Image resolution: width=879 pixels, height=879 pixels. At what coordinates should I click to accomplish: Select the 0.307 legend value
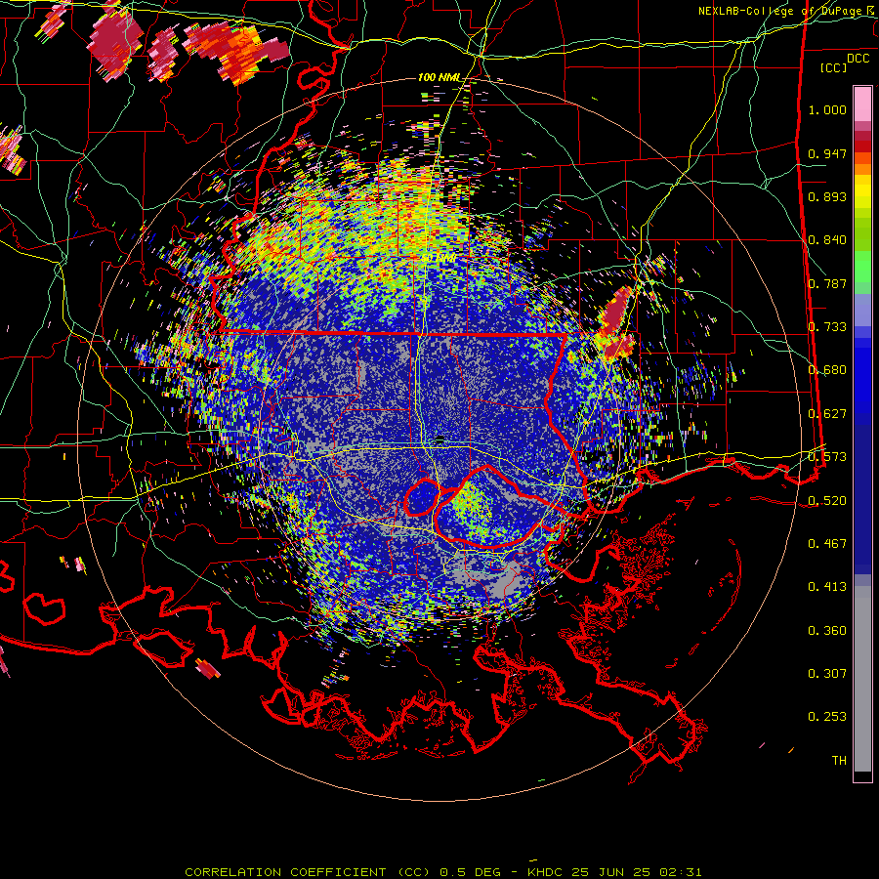pos(827,673)
